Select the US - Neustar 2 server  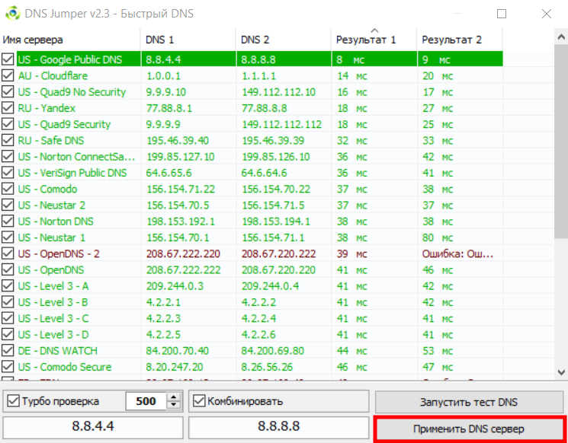pos(51,205)
